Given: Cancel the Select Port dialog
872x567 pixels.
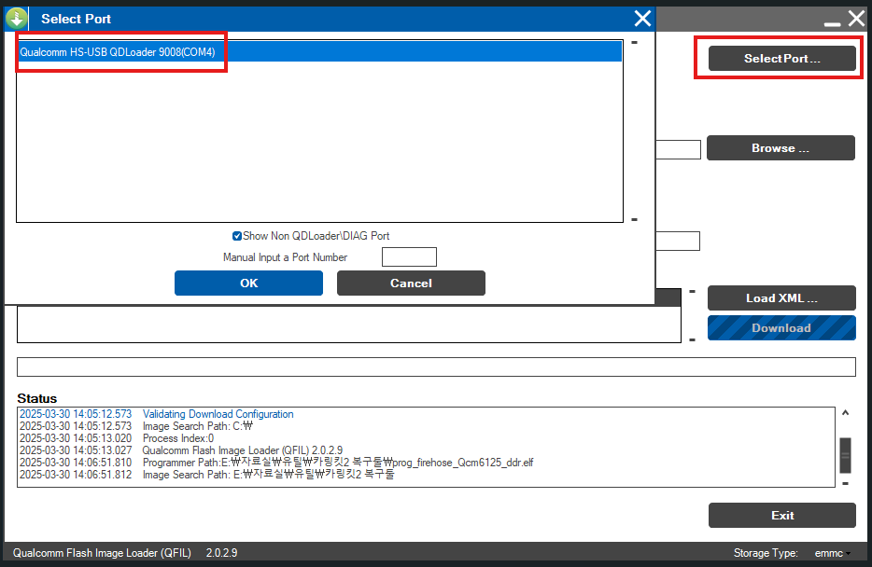Looking at the screenshot, I should (411, 283).
